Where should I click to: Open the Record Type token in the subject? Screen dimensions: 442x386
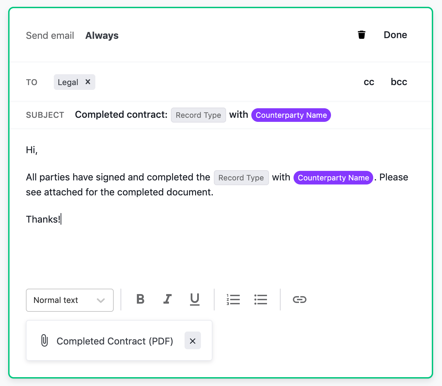tap(198, 115)
